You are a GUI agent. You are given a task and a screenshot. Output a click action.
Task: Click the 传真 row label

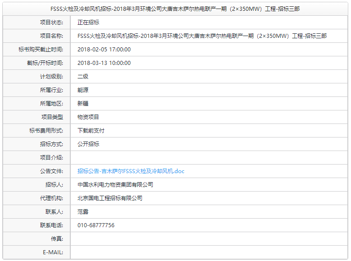[57, 239]
